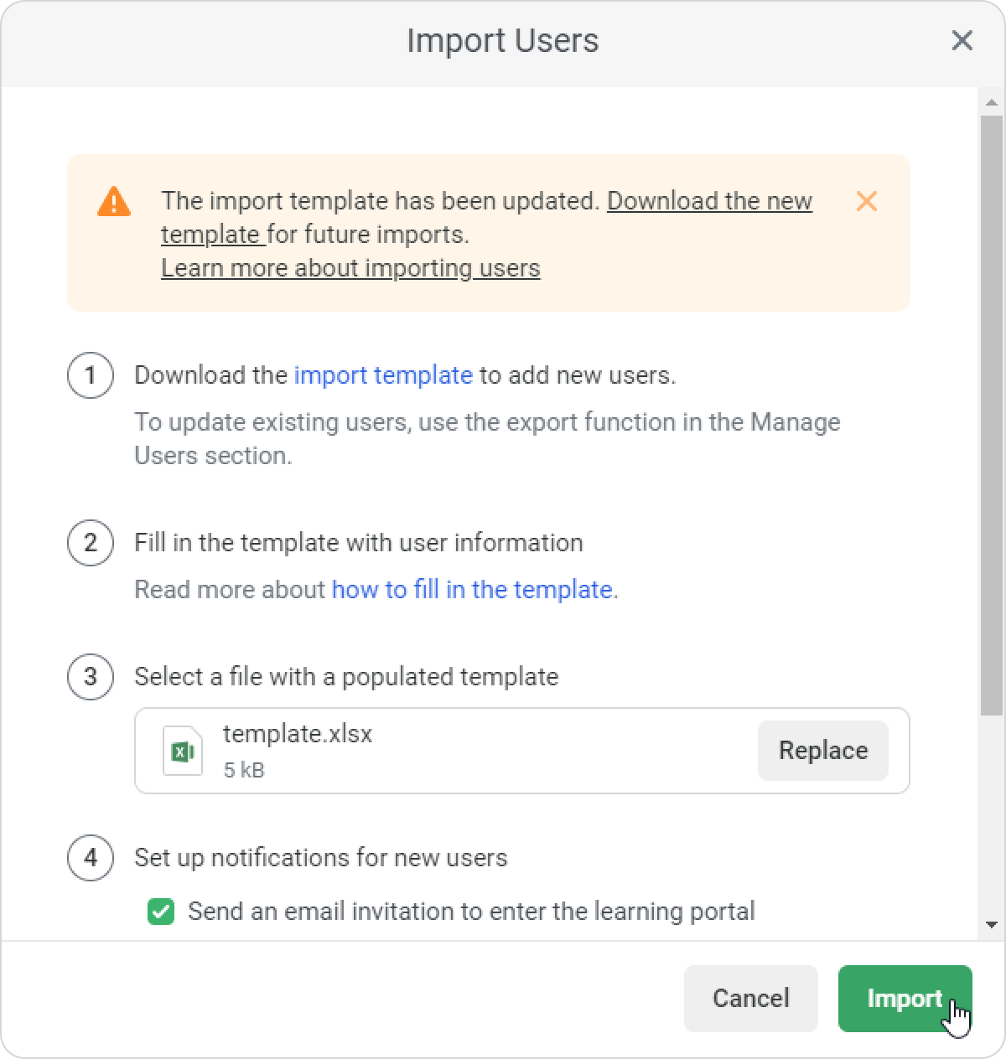Click 'Send an email invitation' label text
The width and height of the screenshot is (1006, 1059).
[x=471, y=912]
